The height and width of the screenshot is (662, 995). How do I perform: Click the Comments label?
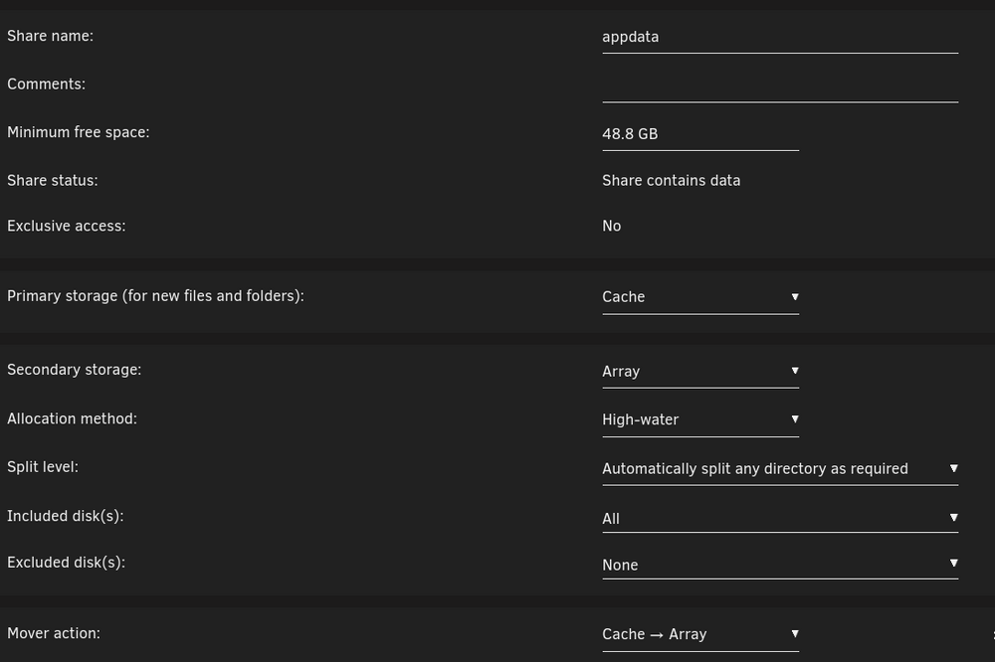click(46, 84)
